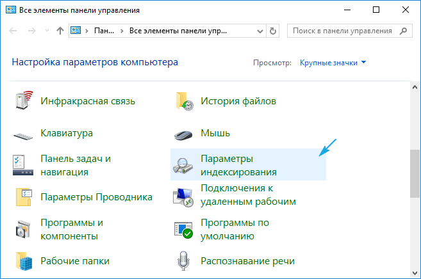Click the Программы и компоненты icon
Screen dimensions: 421x279
[x=24, y=230]
